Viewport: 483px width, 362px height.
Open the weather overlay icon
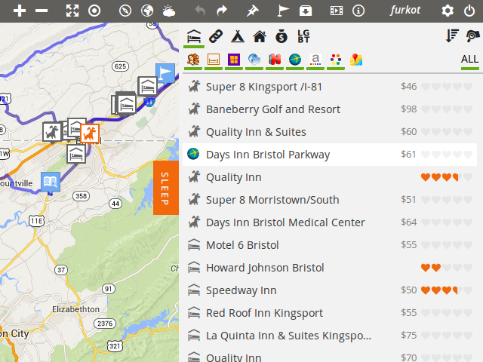tap(169, 11)
